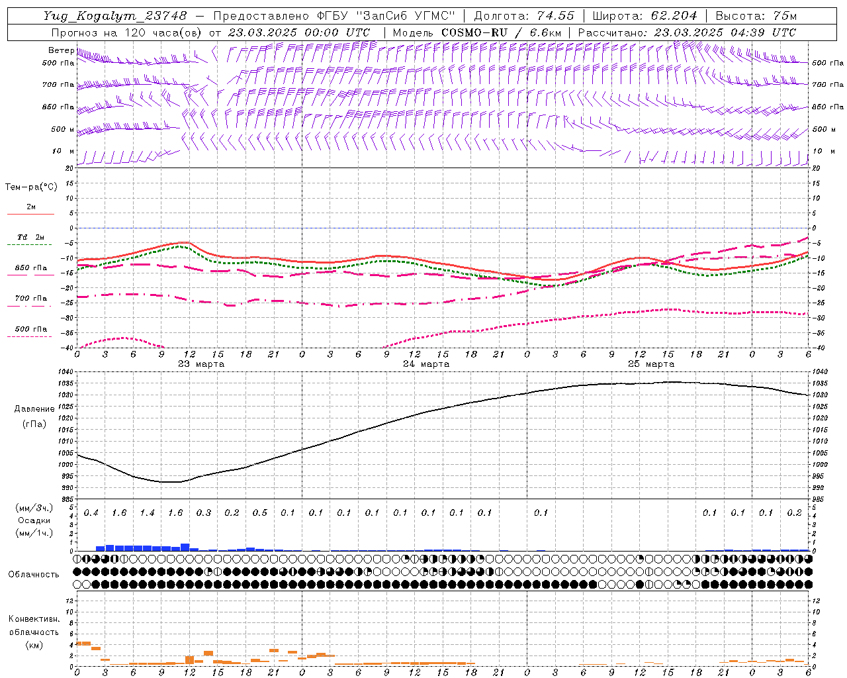Click the "Td 2м" legend label
Viewport: 847px width, 678px height.
click(x=30, y=237)
